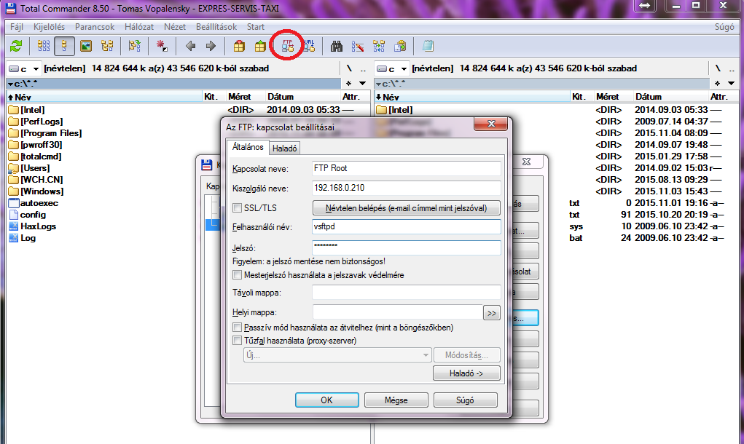Click the URL new FTP connection icon
This screenshot has height=444, width=744.
point(309,46)
